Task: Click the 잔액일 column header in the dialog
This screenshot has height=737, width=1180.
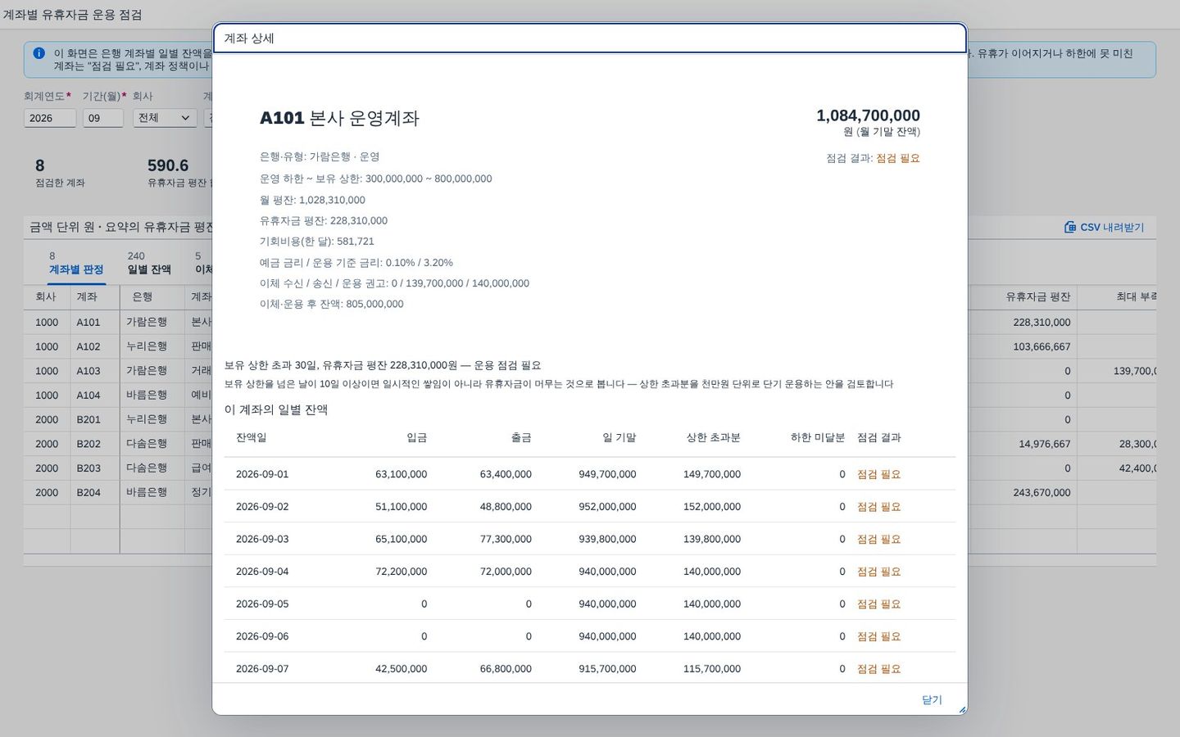Action: pos(251,438)
